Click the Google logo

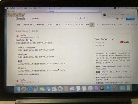pos(20,19)
